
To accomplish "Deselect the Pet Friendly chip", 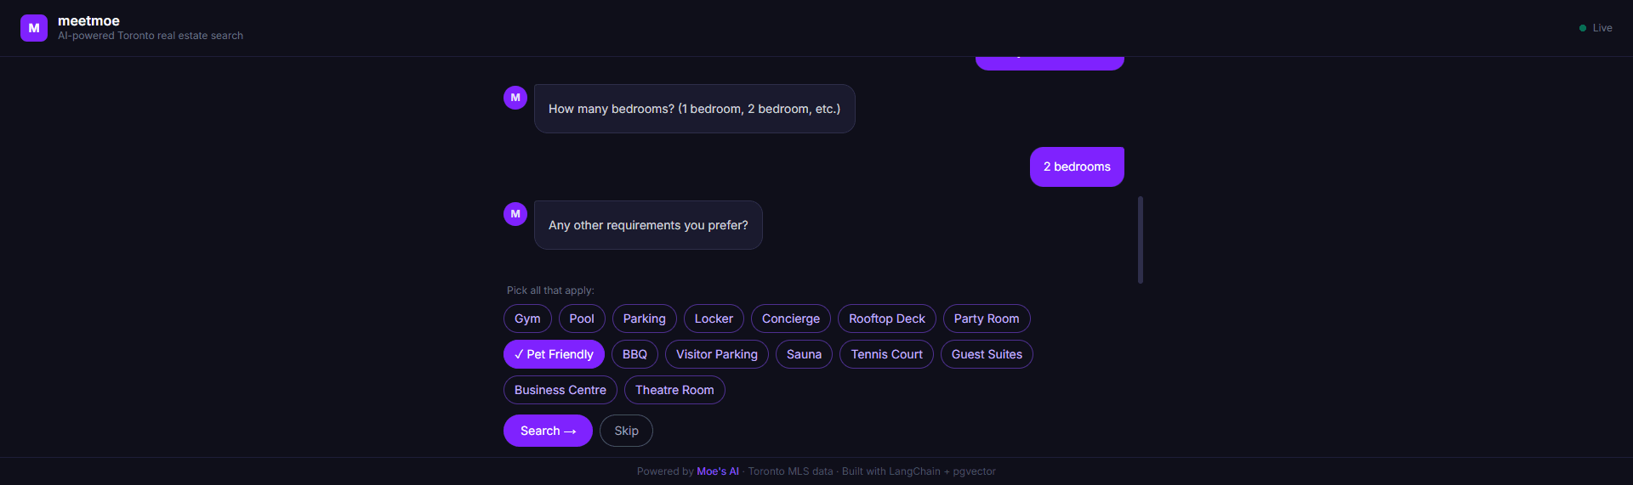I will click(554, 354).
